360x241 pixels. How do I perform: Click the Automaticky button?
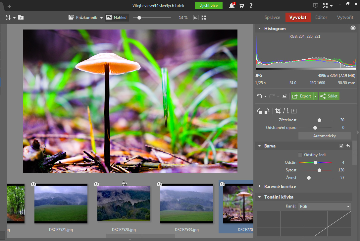point(324,136)
